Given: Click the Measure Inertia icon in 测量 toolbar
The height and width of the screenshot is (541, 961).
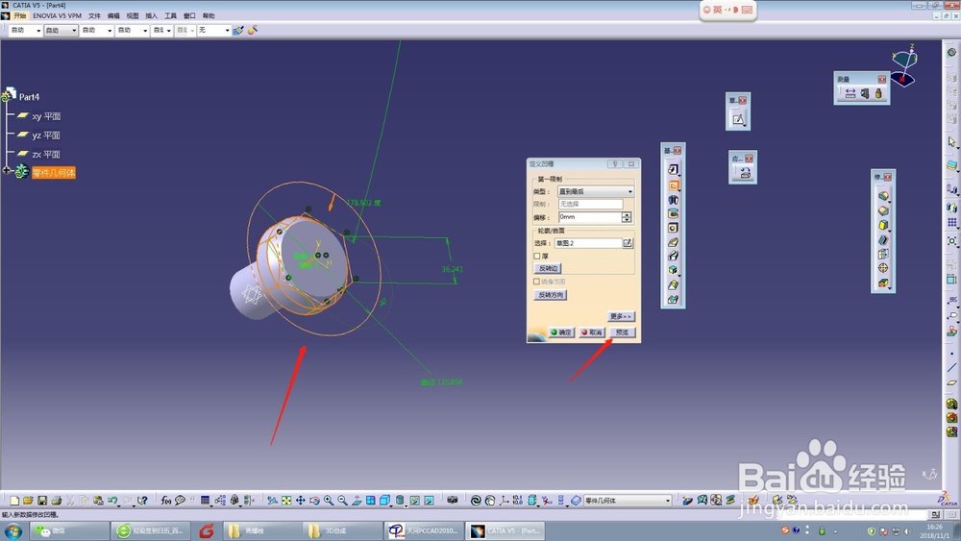Looking at the screenshot, I should click(878, 94).
